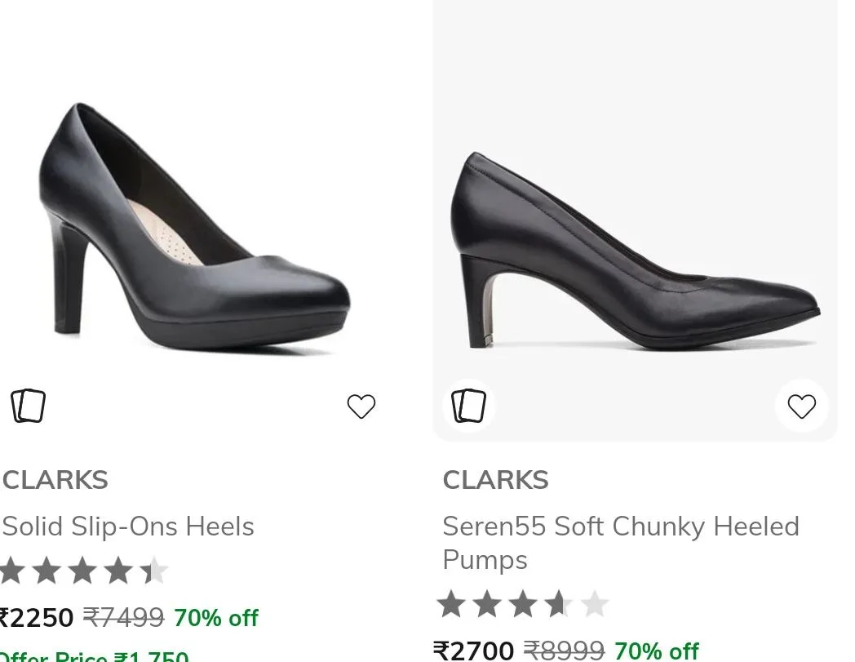Click 70% off label under Slip-Ons Heels

click(216, 619)
